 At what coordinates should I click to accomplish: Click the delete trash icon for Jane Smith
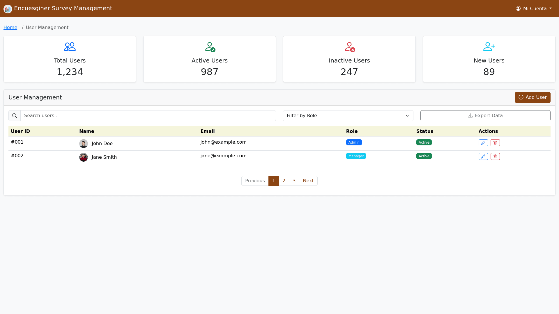tap(495, 156)
